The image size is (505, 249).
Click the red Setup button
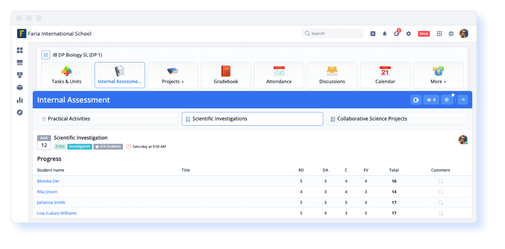[424, 34]
